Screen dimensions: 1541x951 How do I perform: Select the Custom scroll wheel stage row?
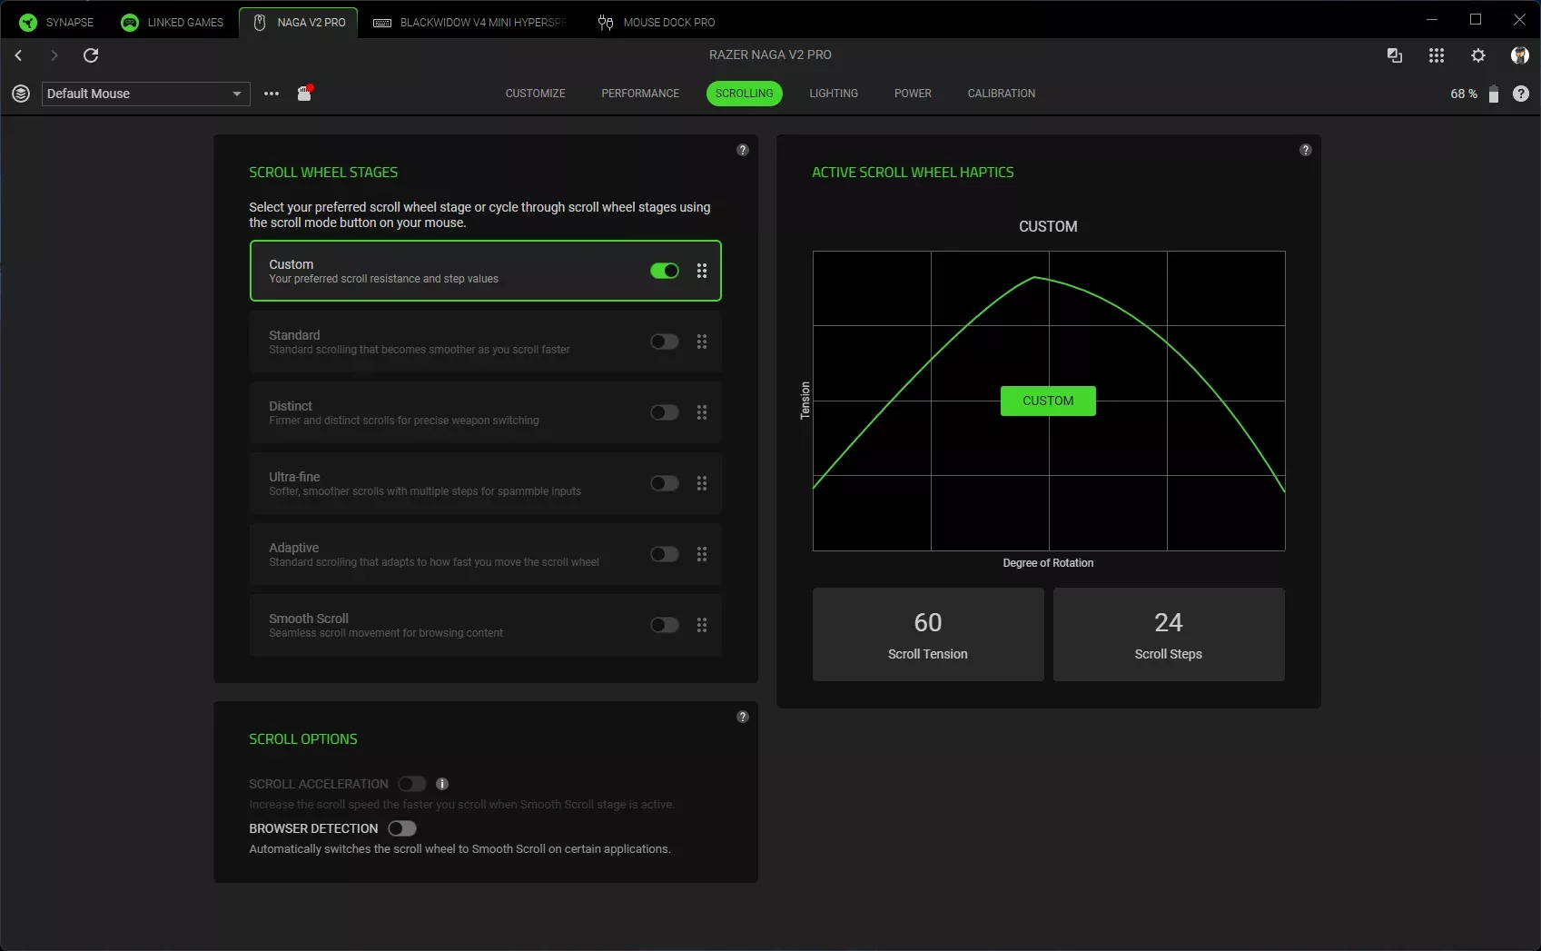click(x=486, y=271)
